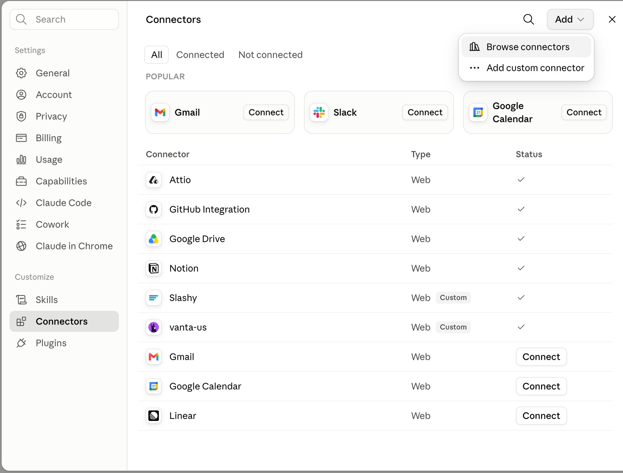Choose Add custom connector from the menu
This screenshot has height=473, width=623.
(x=526, y=68)
